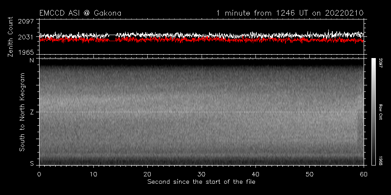Click the 'Z' zenith label on keogram axis
Screen dimensions: 391x195
point(32,112)
